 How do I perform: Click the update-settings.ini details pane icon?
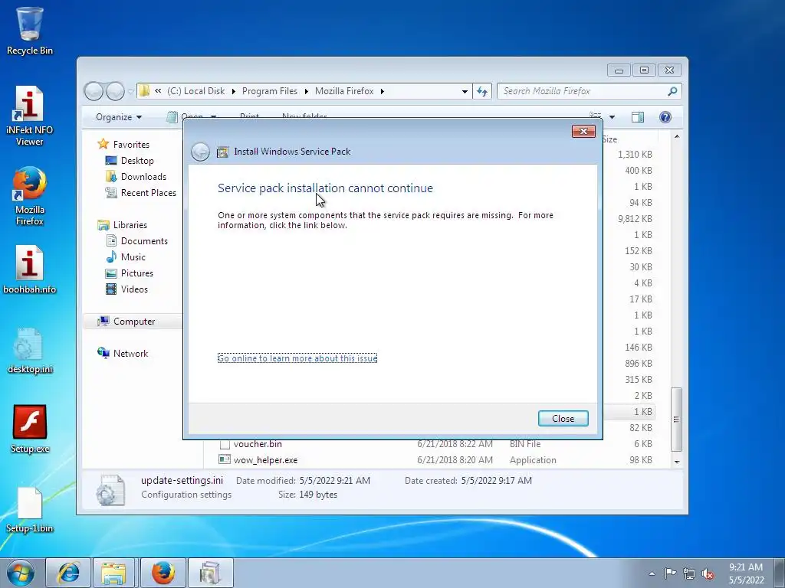pyautogui.click(x=110, y=489)
